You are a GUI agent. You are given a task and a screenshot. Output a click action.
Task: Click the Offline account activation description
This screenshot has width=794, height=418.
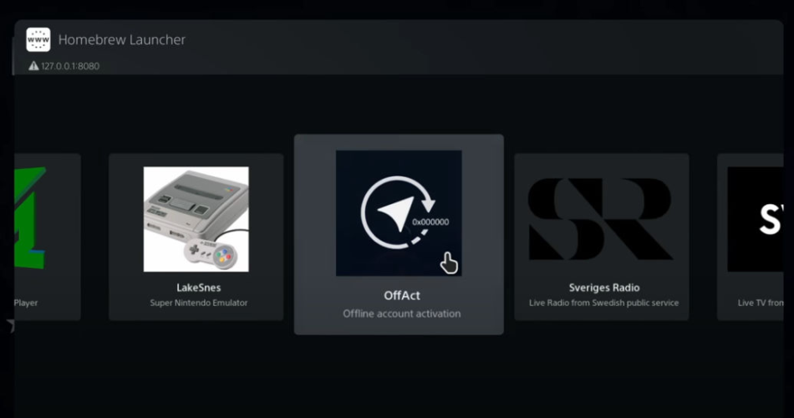tap(401, 313)
